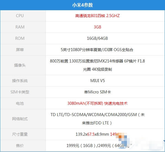This screenshot has width=165, height=152.
Task: Click the 16GB/64GB storage value
Action: 97,38
